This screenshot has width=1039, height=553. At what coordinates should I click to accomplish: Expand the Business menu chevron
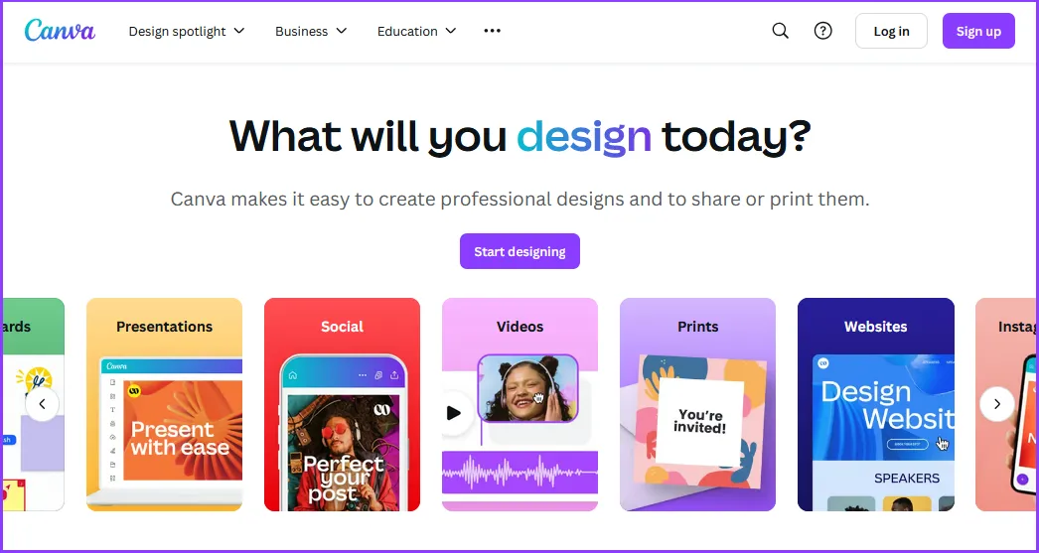pos(342,31)
